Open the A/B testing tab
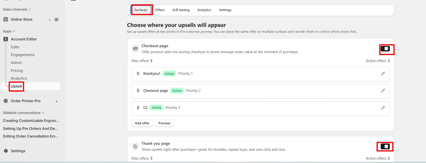Image resolution: width=426 pixels, height=163 pixels. [x=181, y=10]
